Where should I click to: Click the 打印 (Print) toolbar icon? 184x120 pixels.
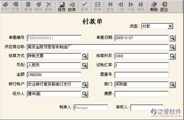click(5, 7)
